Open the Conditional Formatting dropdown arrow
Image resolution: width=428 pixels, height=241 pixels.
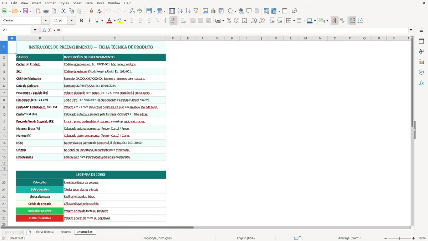click(x=327, y=21)
